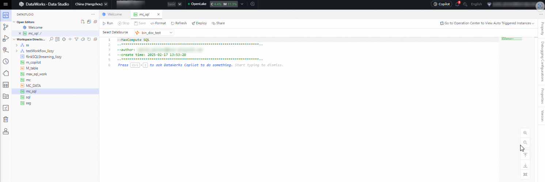Viewport: 545px width, 182px height.
Task: Open editor more actions ellipsis at top right
Action: click(x=541, y=14)
